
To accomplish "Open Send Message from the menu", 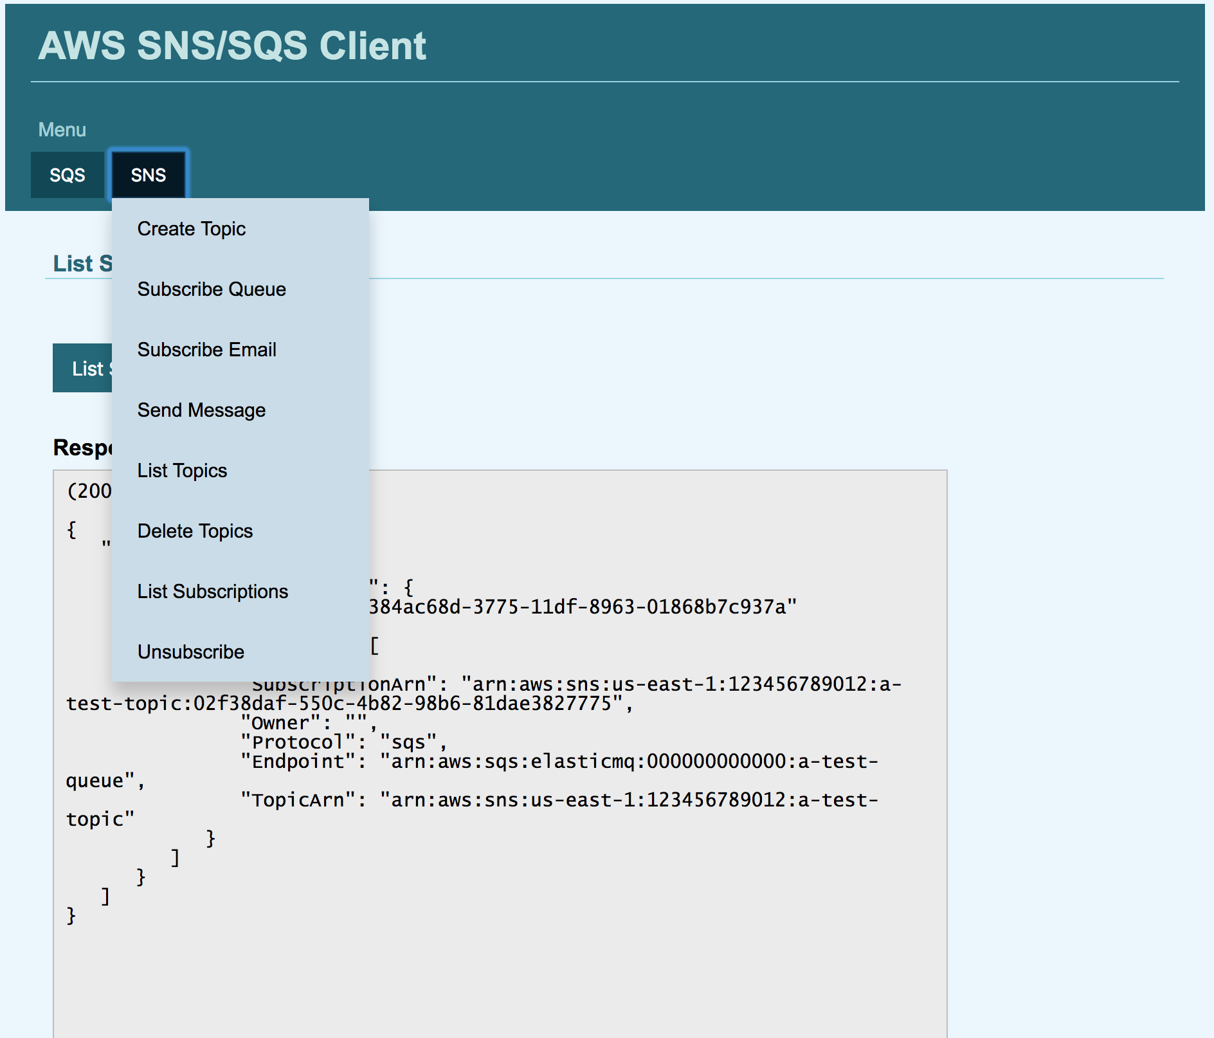I will 201,410.
